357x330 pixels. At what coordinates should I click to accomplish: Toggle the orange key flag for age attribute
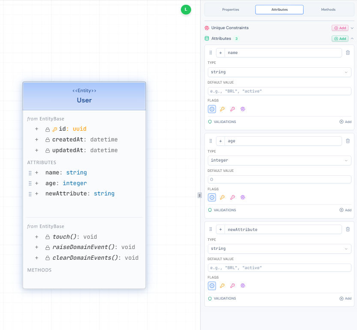click(x=222, y=198)
